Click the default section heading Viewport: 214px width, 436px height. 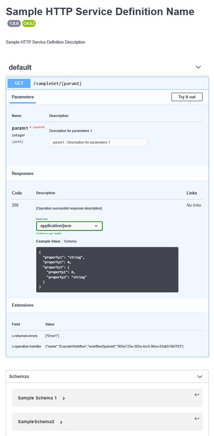(20, 67)
